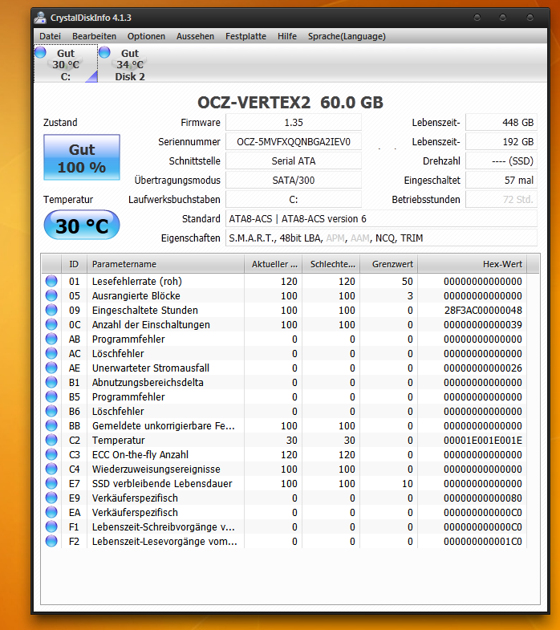Image resolution: width=560 pixels, height=630 pixels.
Task: Click the 72 Std. Betriebsstunden field
Action: 501,199
